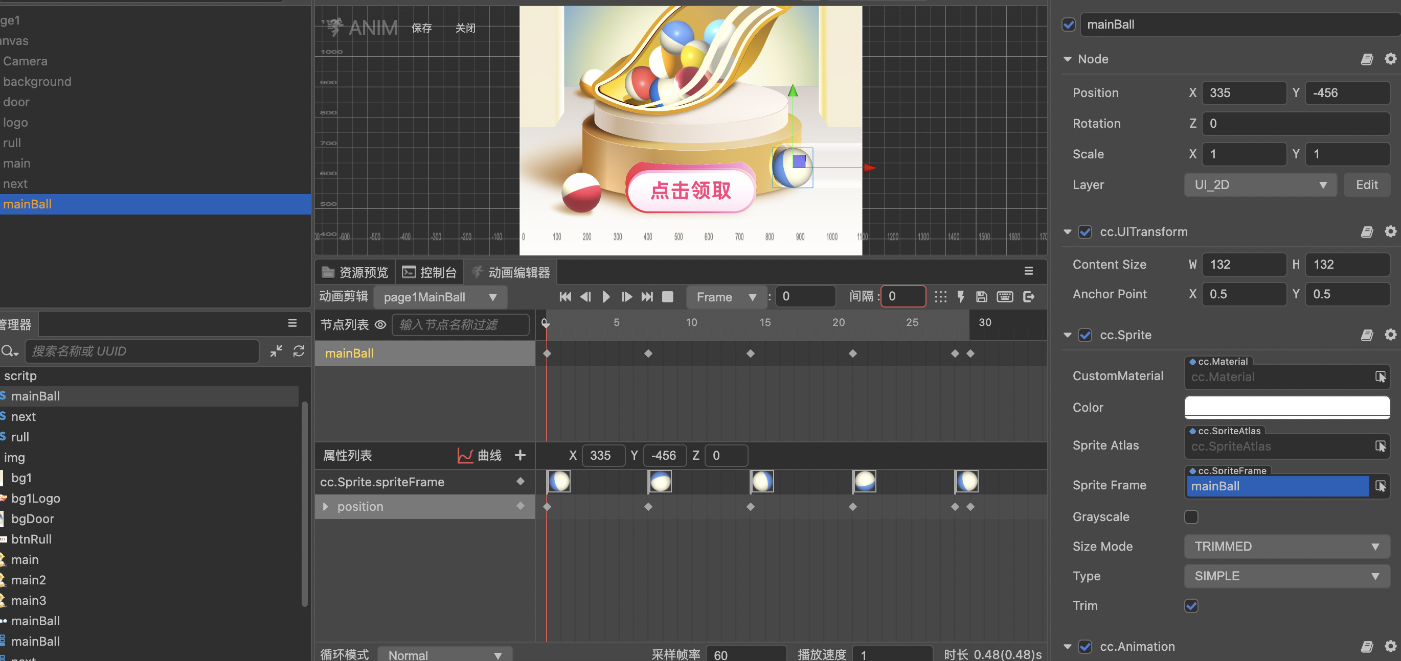Save the animation clip icon
The width and height of the screenshot is (1401, 661).
tap(981, 297)
